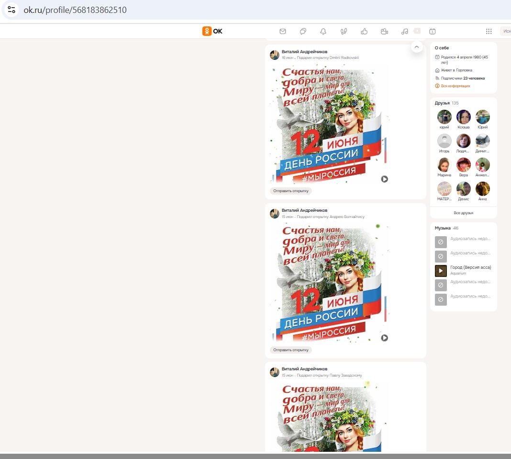Image resolution: width=511 pixels, height=459 pixels.
Task: Click author name on the 16 июн post
Action: coord(304,52)
